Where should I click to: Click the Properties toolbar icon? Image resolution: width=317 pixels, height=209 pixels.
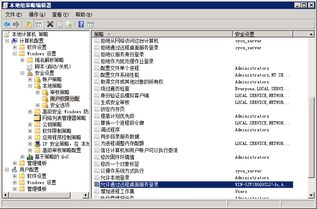click(60, 25)
